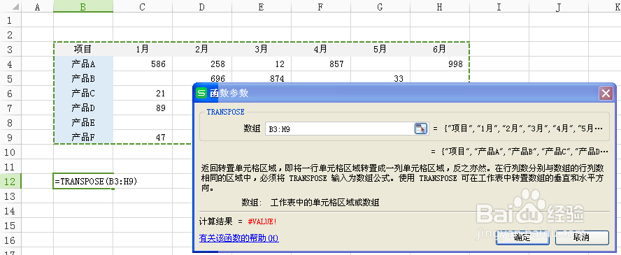The width and height of the screenshot is (621, 255).
Task: Select row 5 header
Action: pyautogui.click(x=10, y=78)
